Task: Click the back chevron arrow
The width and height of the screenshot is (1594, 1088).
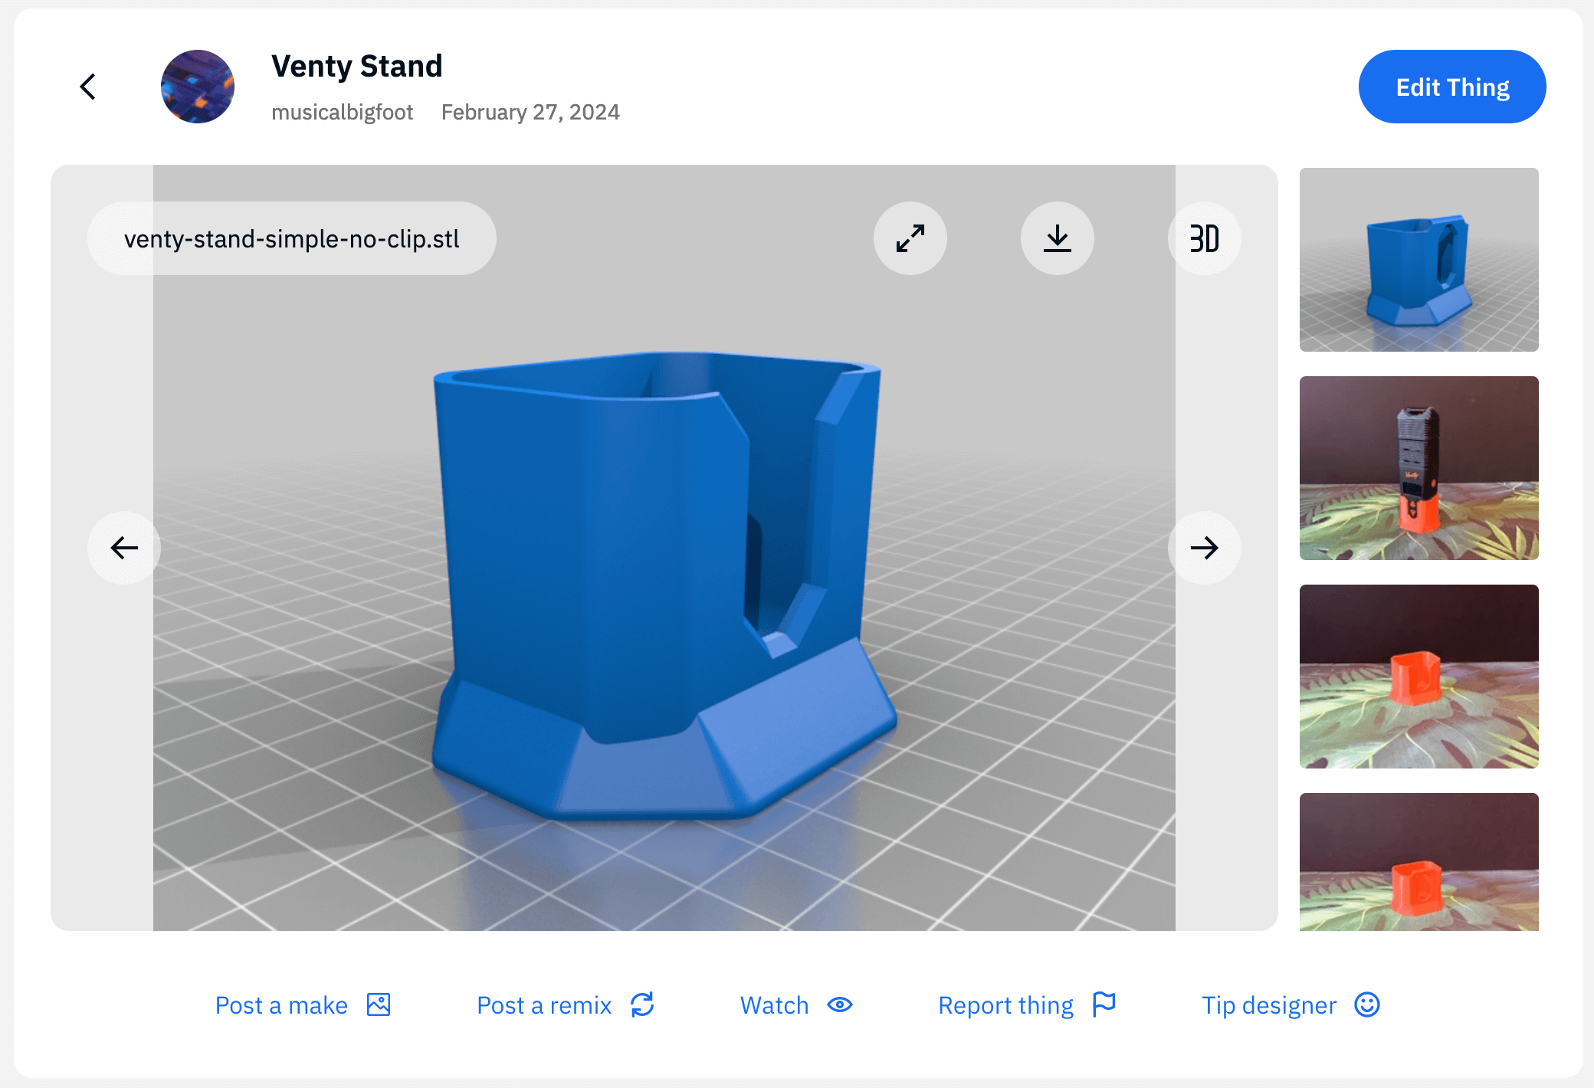Action: pyautogui.click(x=88, y=87)
